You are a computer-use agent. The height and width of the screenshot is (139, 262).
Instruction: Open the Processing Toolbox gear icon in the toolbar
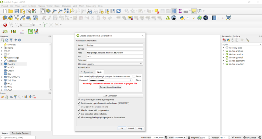tap(174, 11)
